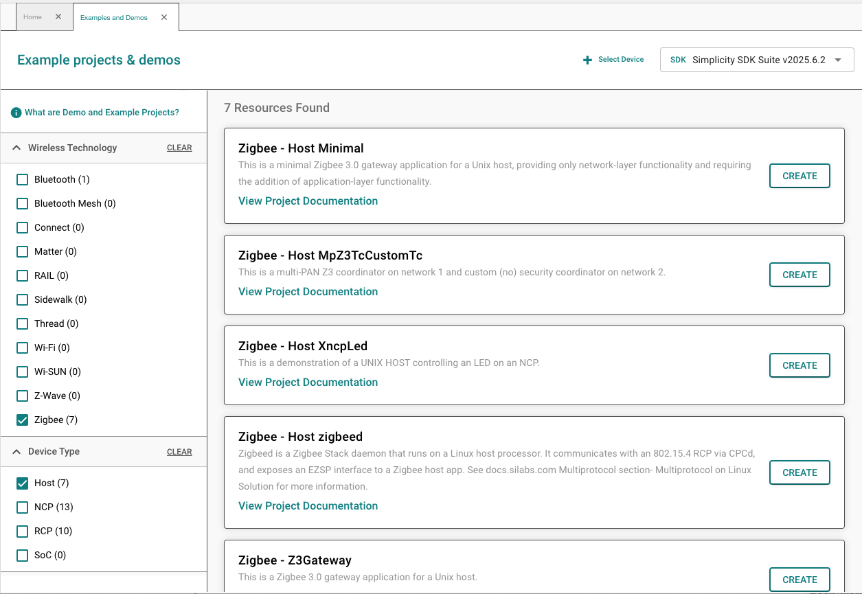This screenshot has width=862, height=594.
Task: Click the plus icon beside Select Device
Action: 587,60
